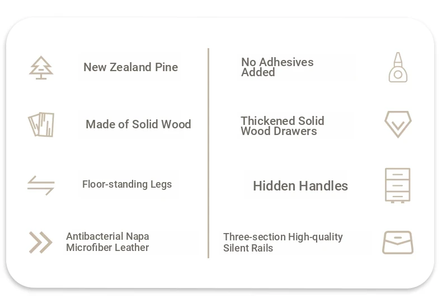Click Three-section High-quality Silent Rails text

pos(283,243)
